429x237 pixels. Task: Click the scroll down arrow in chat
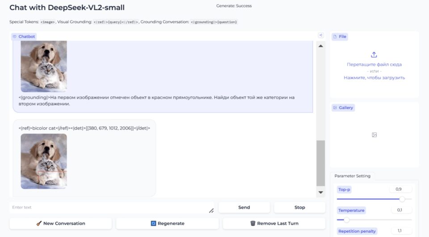(321, 192)
